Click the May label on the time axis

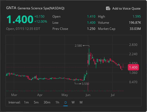[x=65, y=95]
